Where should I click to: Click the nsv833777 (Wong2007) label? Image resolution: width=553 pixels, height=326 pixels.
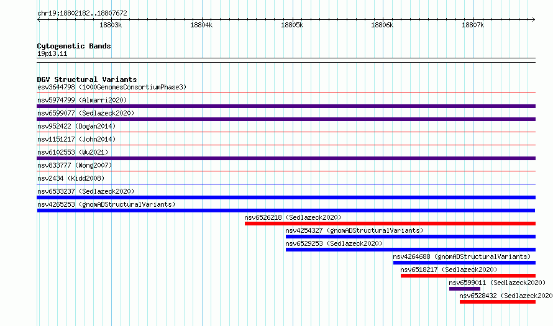pyautogui.click(x=75, y=165)
